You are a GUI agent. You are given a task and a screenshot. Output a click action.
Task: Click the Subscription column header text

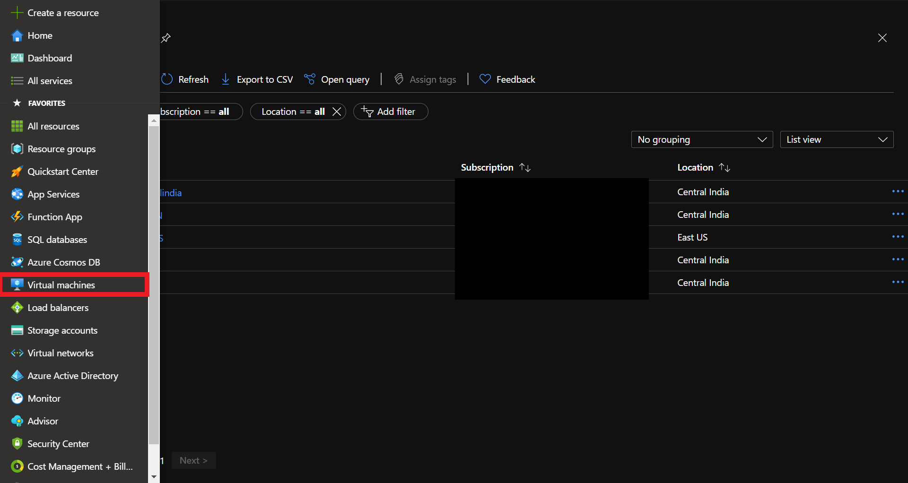(487, 167)
